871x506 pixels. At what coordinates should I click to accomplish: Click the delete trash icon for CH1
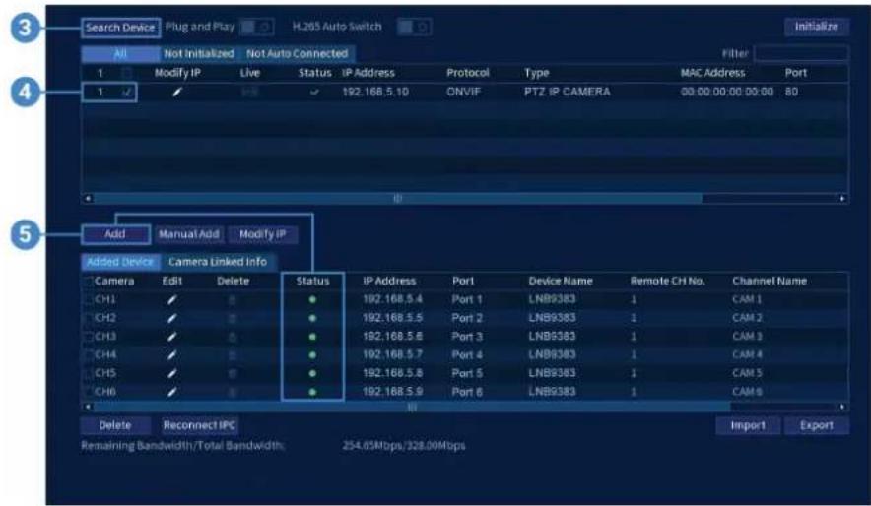[233, 300]
